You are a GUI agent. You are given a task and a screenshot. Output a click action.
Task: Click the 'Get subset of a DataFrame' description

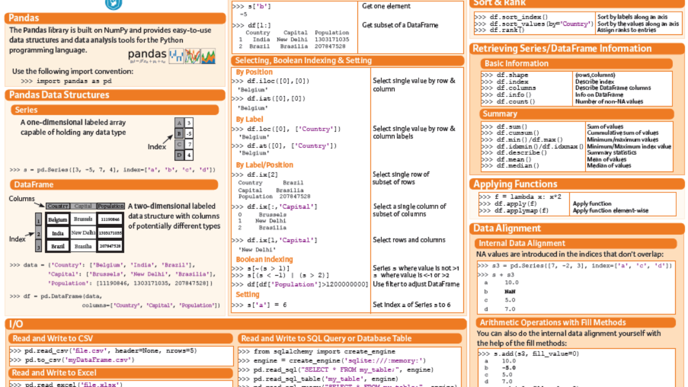(400, 25)
